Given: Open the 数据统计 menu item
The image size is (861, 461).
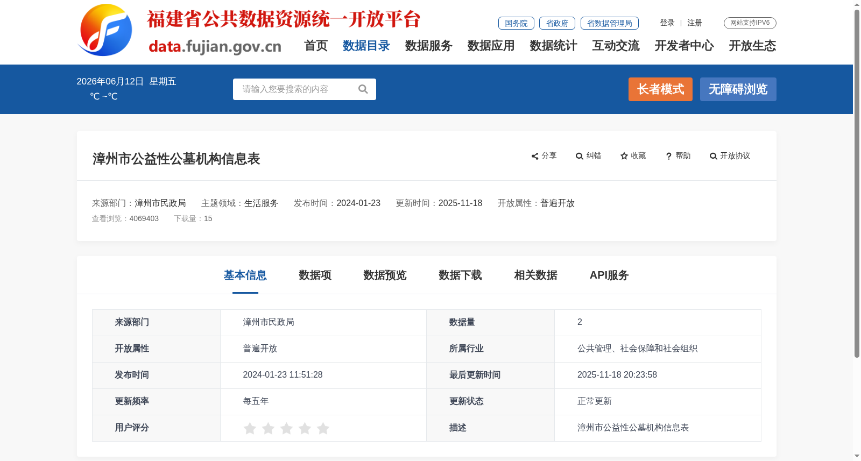Looking at the screenshot, I should (x=554, y=46).
